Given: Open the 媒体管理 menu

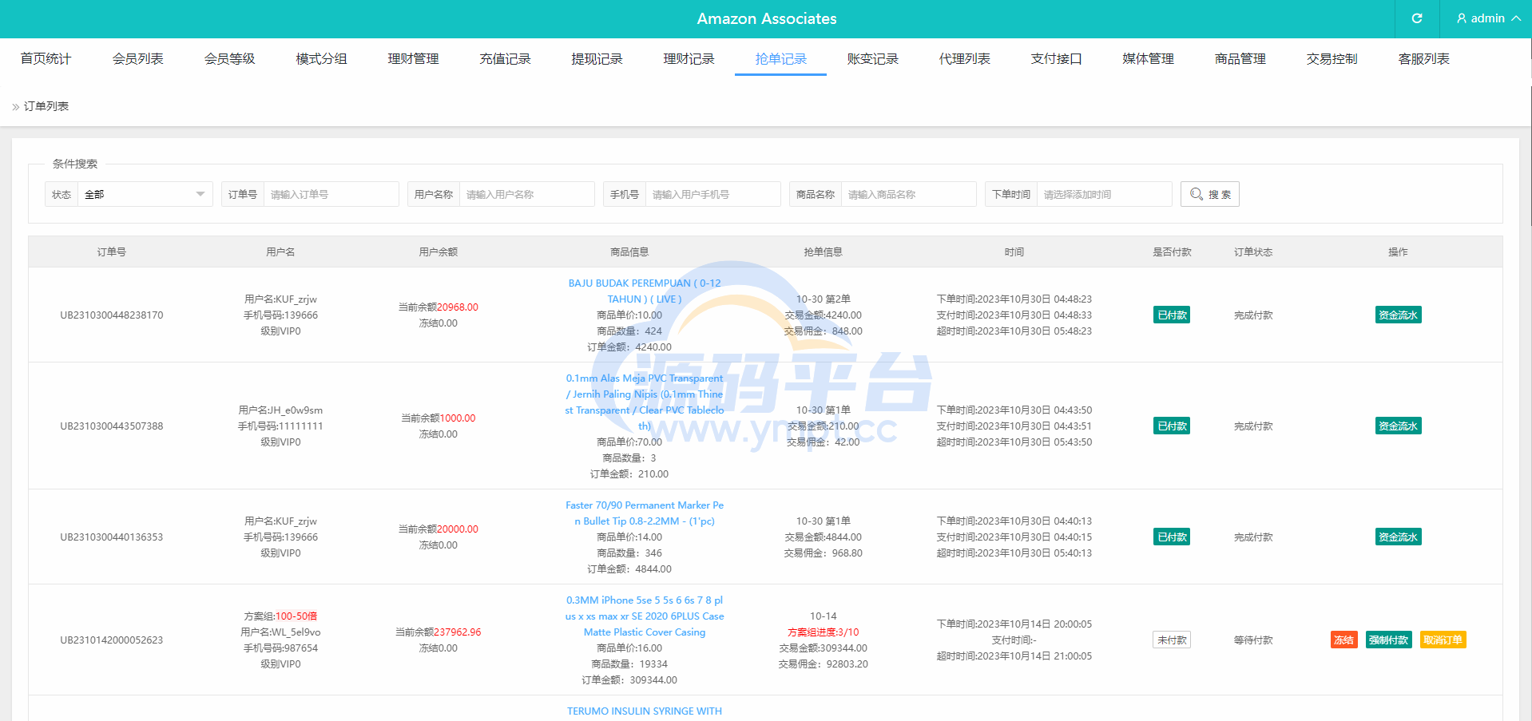Looking at the screenshot, I should click(1148, 59).
